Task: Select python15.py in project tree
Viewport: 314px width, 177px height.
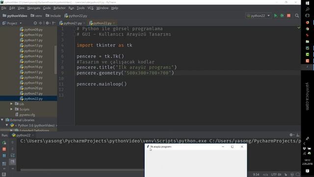Action: 31,61
